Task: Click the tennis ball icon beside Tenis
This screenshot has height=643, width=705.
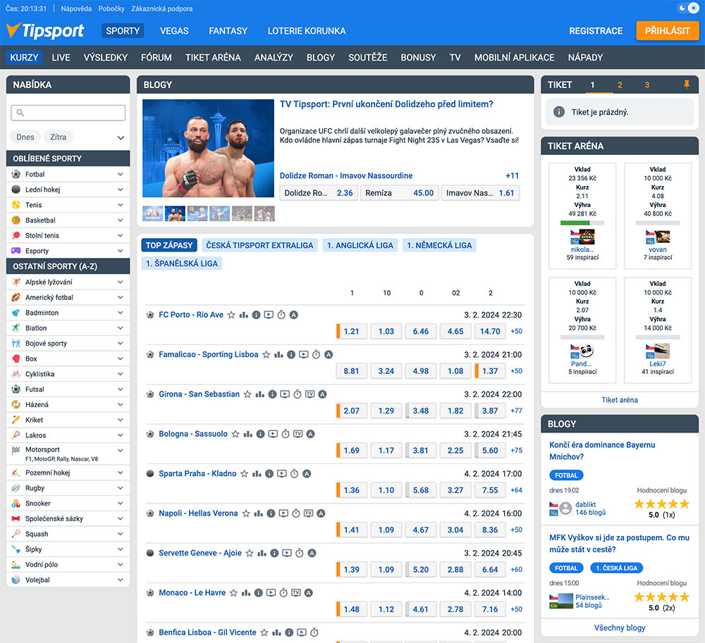Action: coord(16,205)
